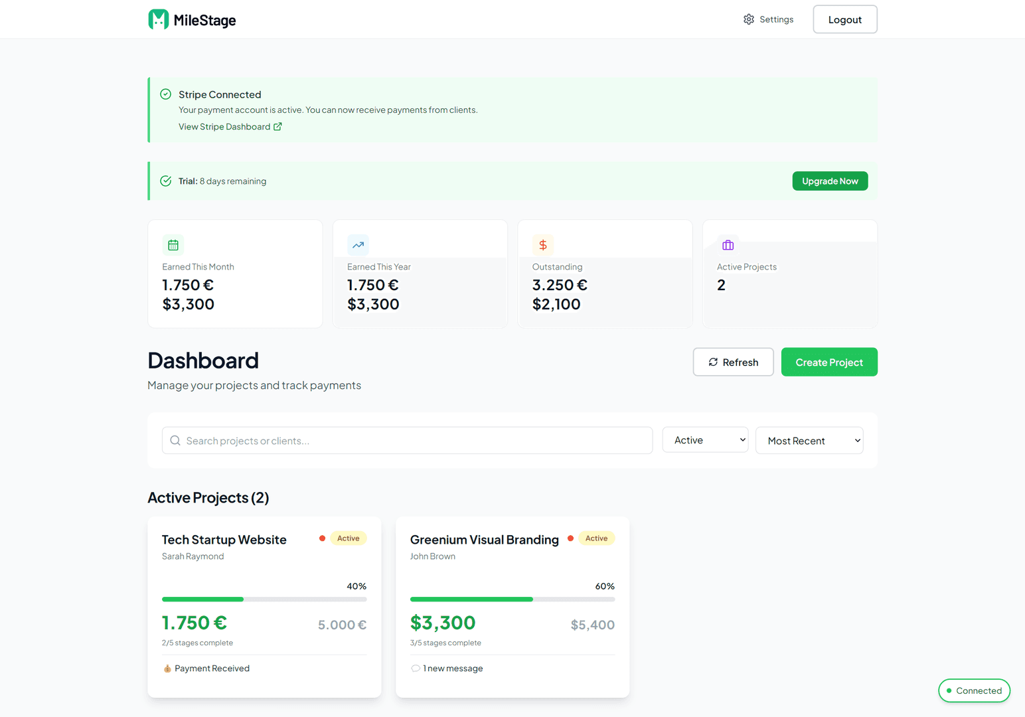Click the money bag Payment Received icon
Viewport: 1025px width, 717px height.
tap(167, 669)
